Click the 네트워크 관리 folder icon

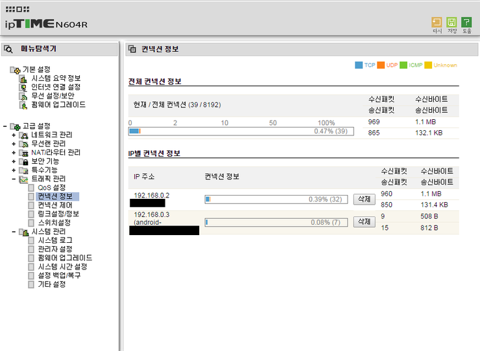click(23, 135)
